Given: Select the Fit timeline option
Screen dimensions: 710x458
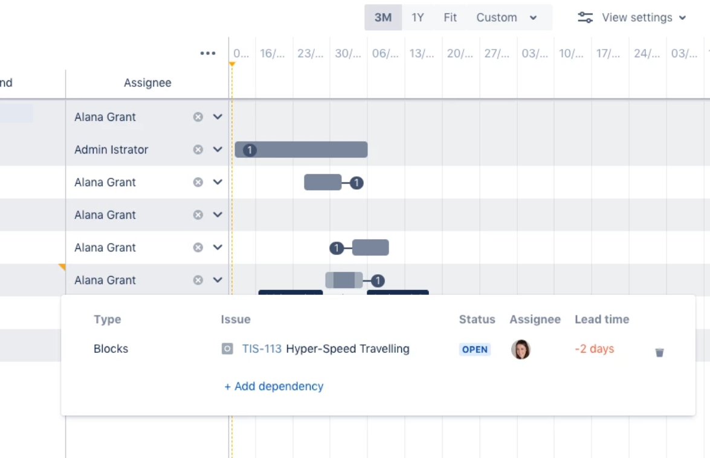Looking at the screenshot, I should pyautogui.click(x=450, y=17).
